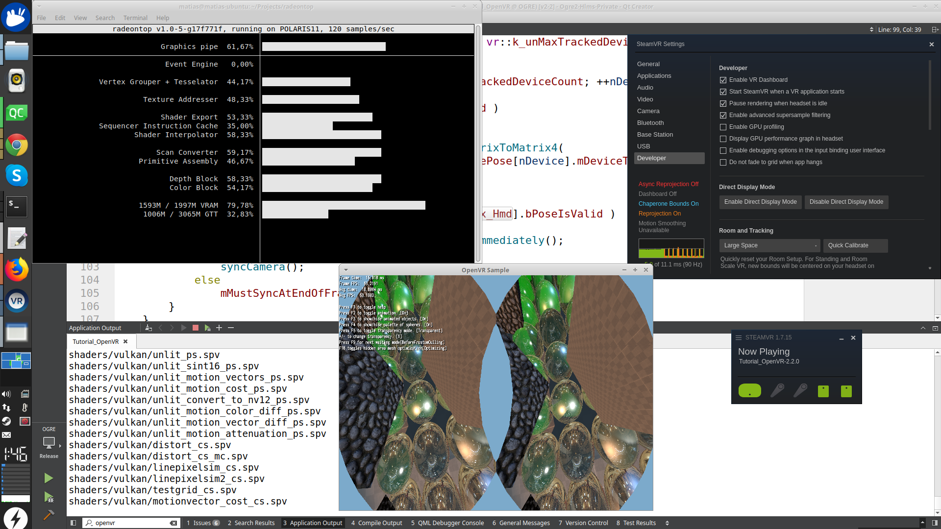The image size is (941, 529).
Task: Toggle the left sidebar icon in status bar
Action: (73, 523)
